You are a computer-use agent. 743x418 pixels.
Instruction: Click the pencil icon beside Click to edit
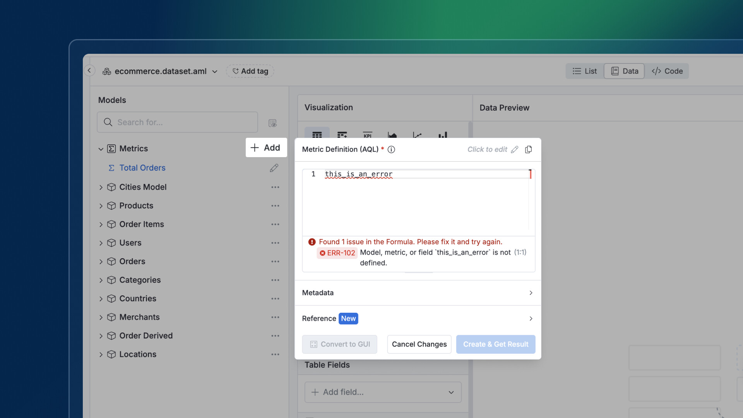coord(514,149)
